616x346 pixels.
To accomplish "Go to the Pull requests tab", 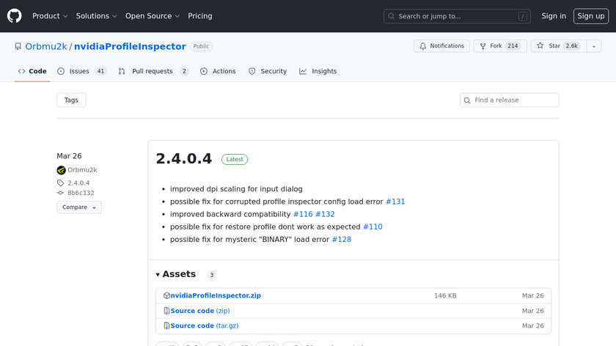I will point(153,71).
